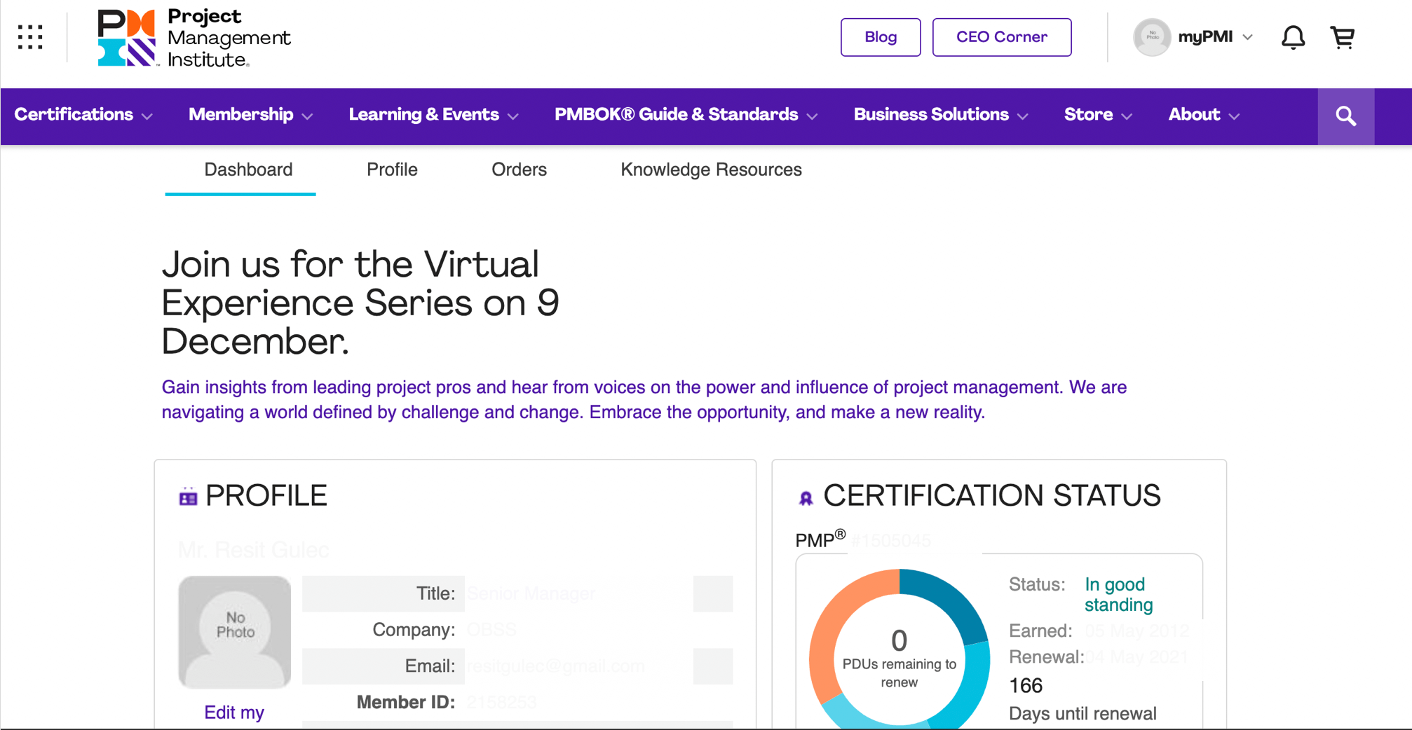Click the Certification Status ribbon icon
Screen dimensions: 1412x730
pyautogui.click(x=806, y=498)
